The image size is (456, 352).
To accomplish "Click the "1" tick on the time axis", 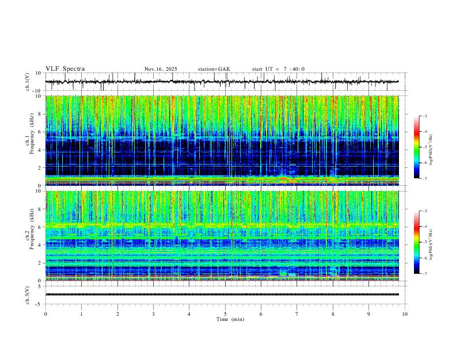I will (x=81, y=314).
